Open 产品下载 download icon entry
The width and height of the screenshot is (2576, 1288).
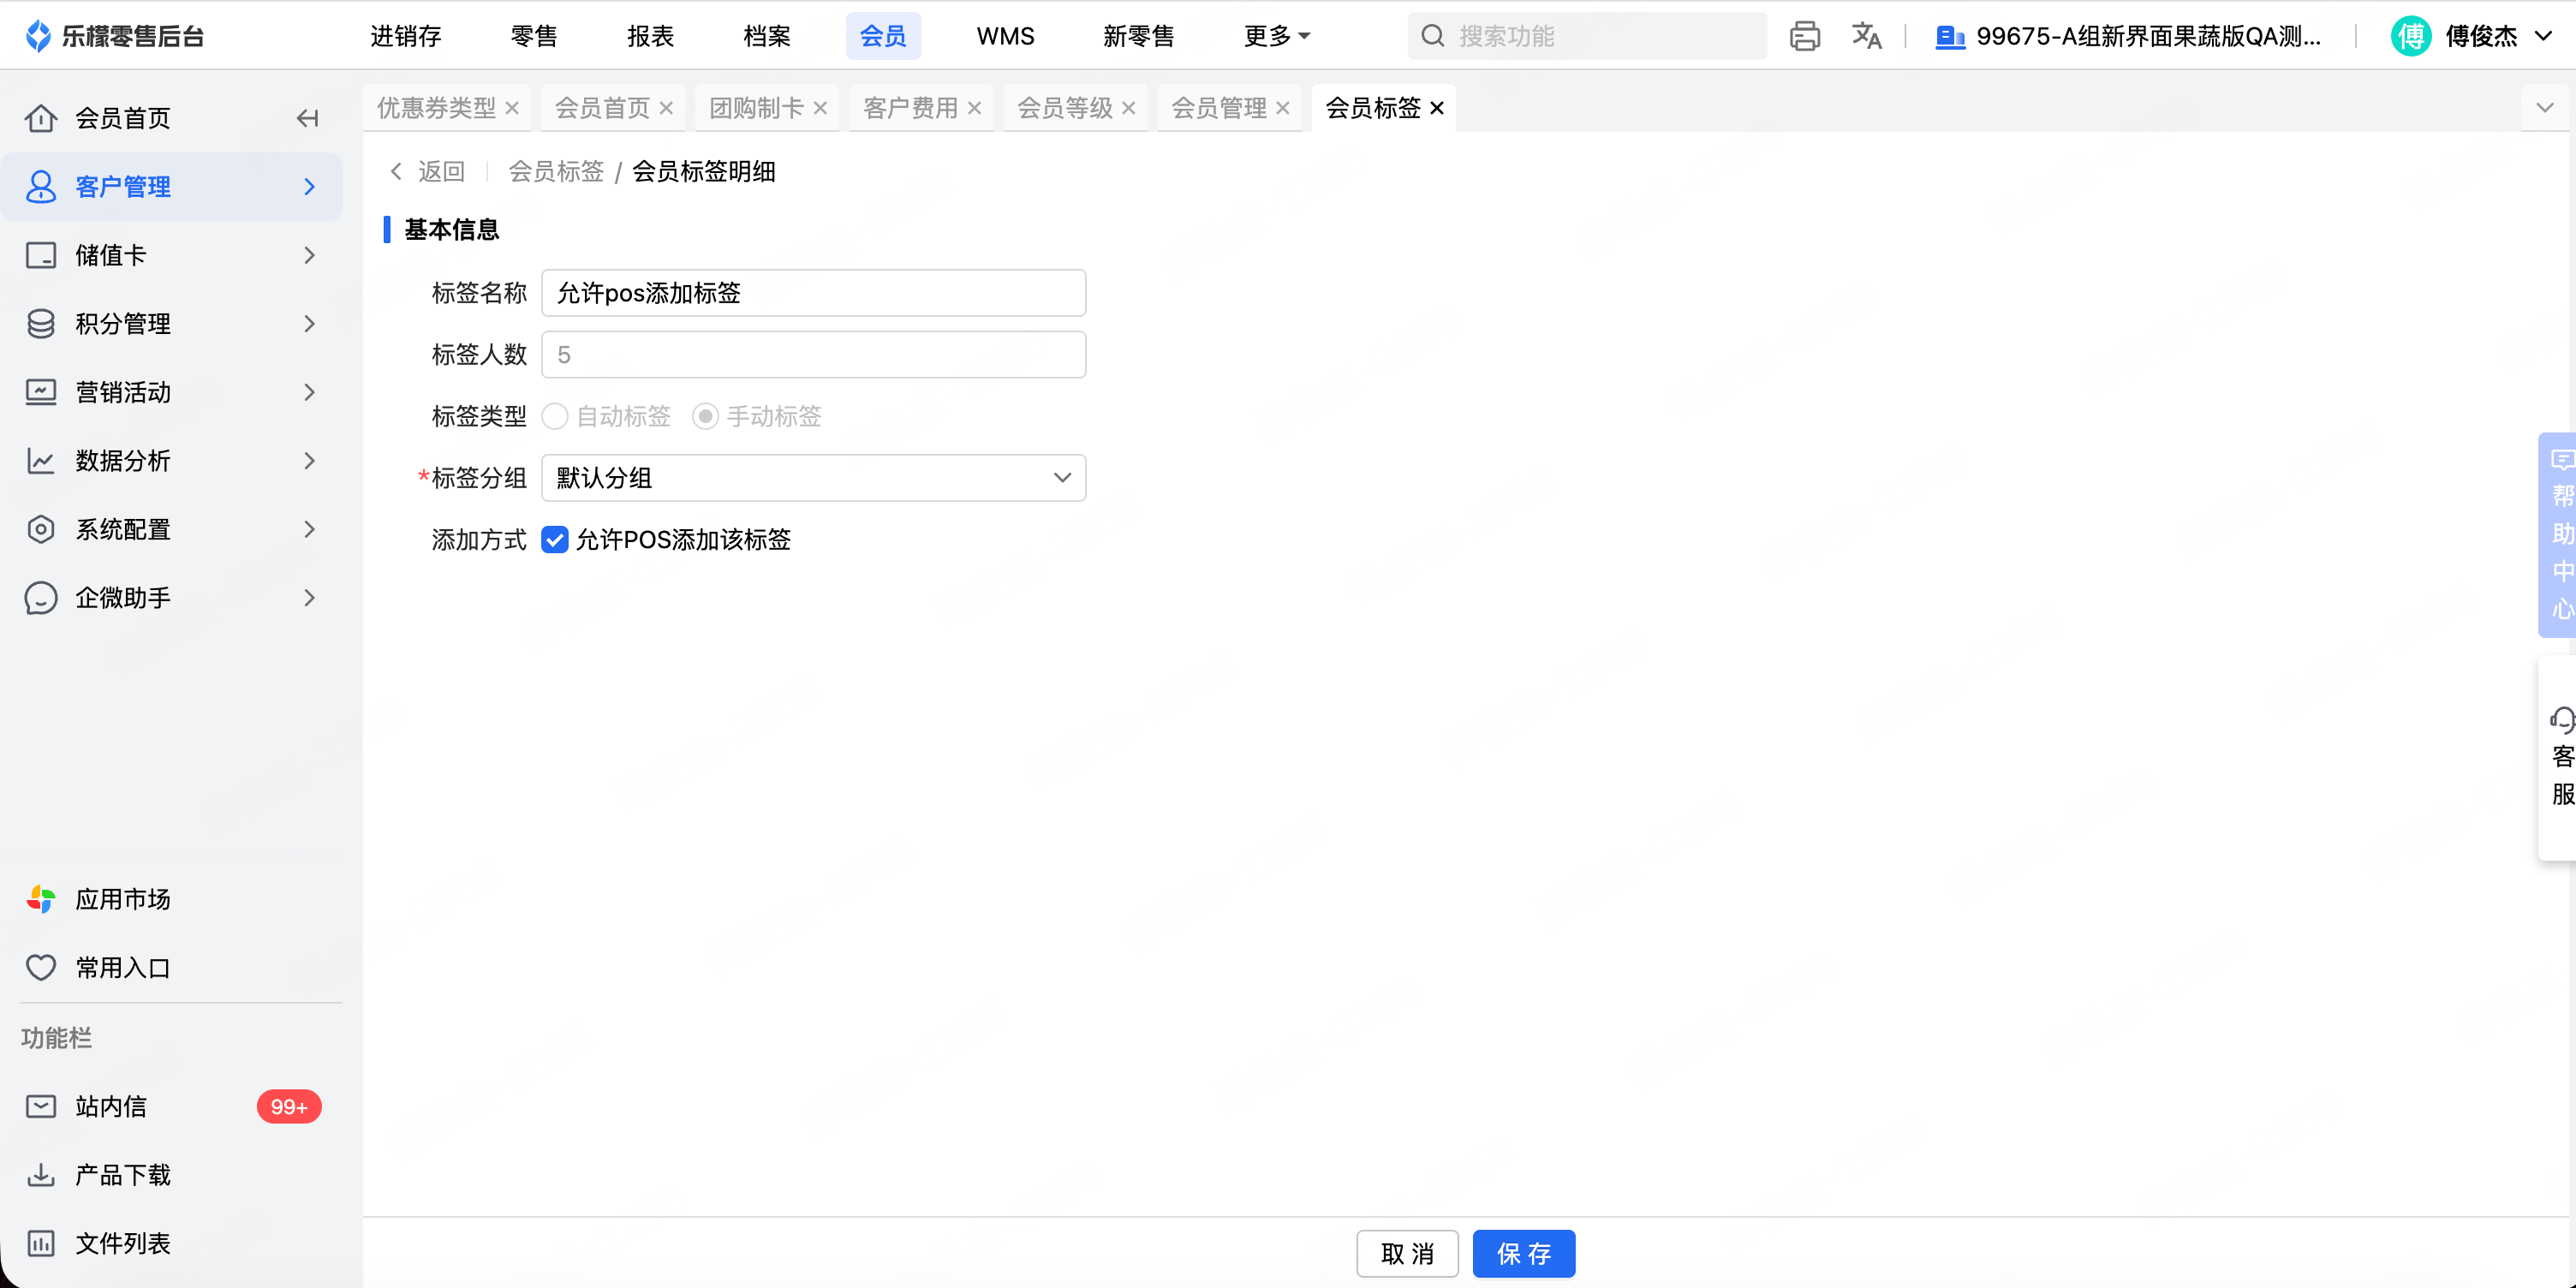click(x=122, y=1175)
